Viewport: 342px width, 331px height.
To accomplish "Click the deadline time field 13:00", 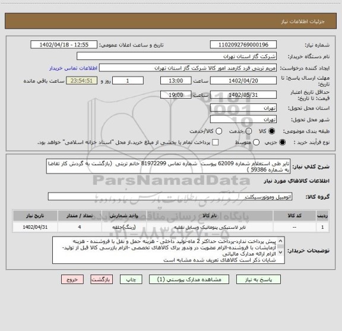I will click(176, 81).
